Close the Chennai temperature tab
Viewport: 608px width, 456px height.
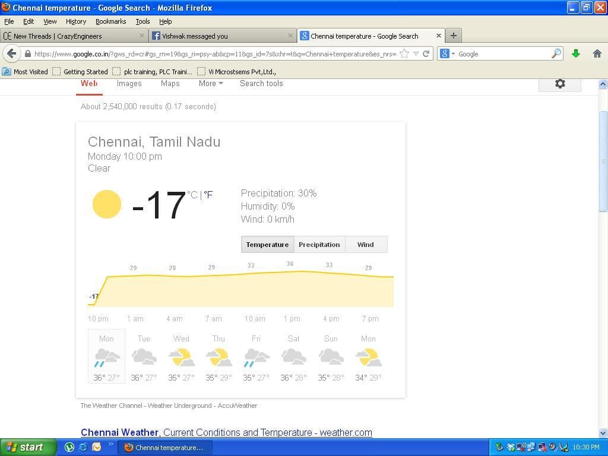pyautogui.click(x=439, y=36)
